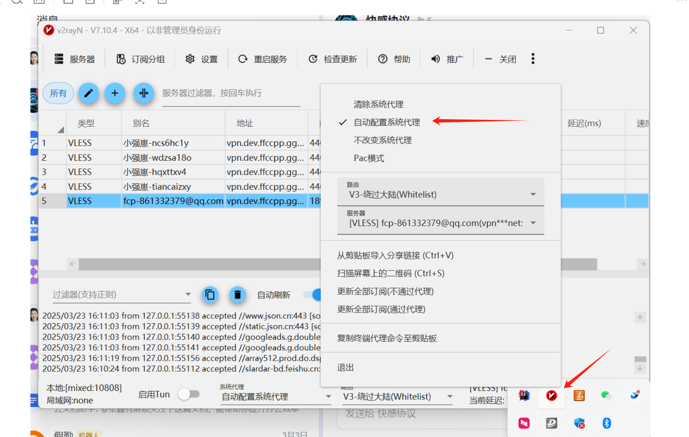689x437 pixels.
Task: Click the log panel scroll-up arrow
Action: (640, 318)
